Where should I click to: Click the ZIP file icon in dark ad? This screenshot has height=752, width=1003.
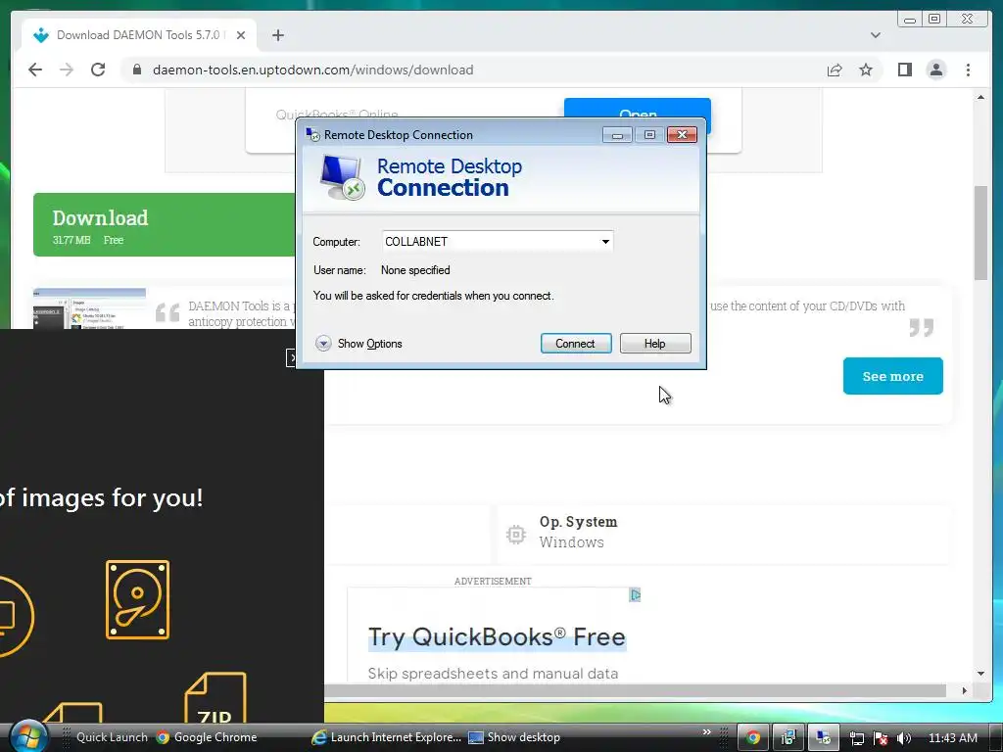(215, 698)
